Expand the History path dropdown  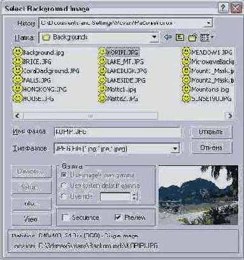(208, 23)
